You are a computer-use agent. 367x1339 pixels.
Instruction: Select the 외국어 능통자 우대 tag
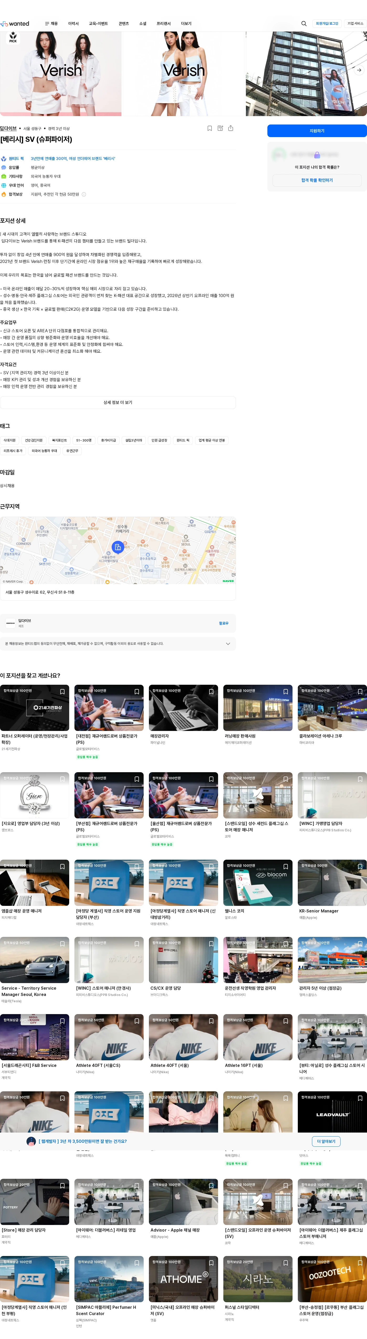click(x=44, y=451)
